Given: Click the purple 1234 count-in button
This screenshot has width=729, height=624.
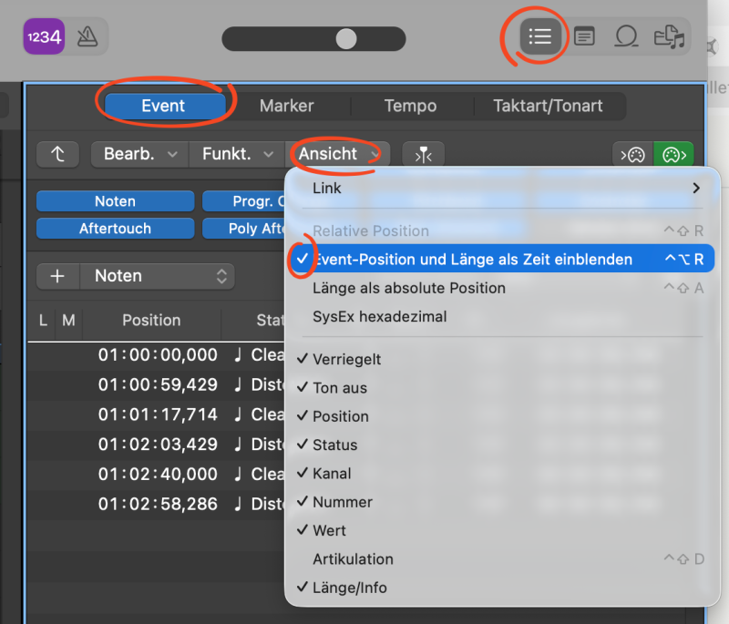Looking at the screenshot, I should [x=43, y=36].
